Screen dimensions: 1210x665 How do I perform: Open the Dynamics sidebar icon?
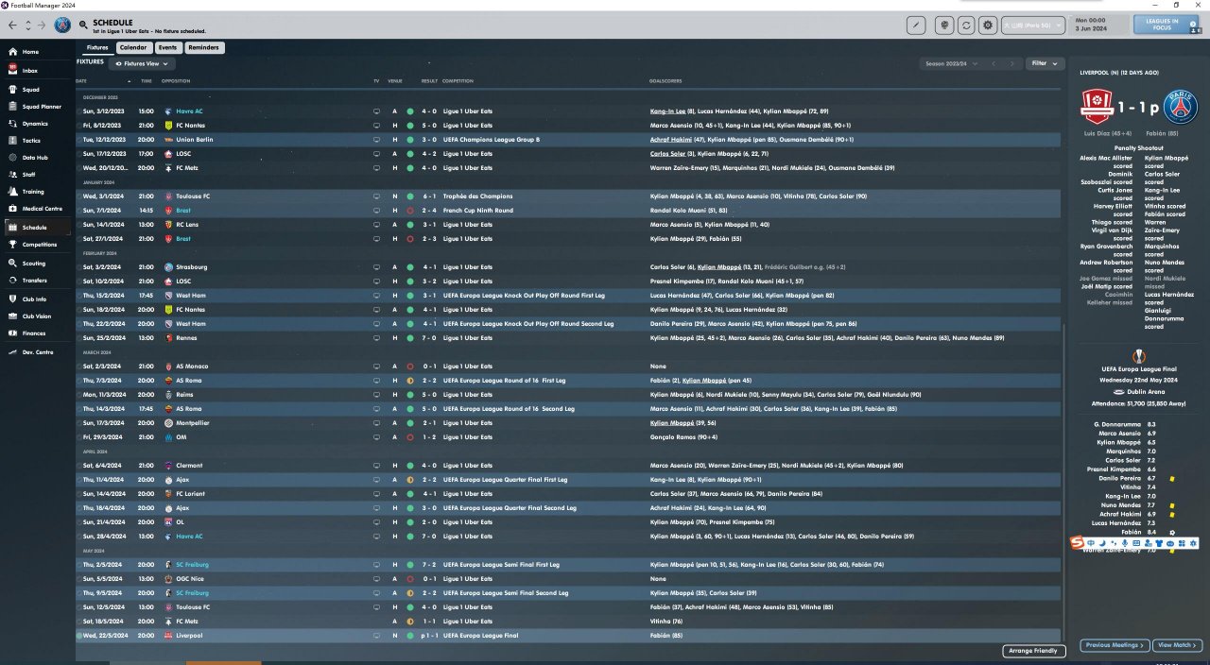[x=12, y=124]
